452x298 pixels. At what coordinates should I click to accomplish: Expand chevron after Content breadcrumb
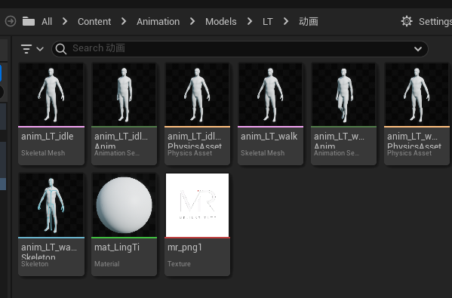[124, 21]
